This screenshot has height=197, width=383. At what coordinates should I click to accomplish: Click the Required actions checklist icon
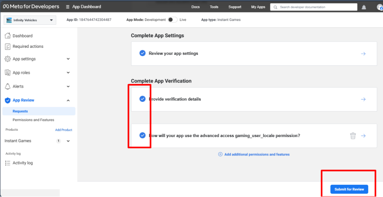8,47
